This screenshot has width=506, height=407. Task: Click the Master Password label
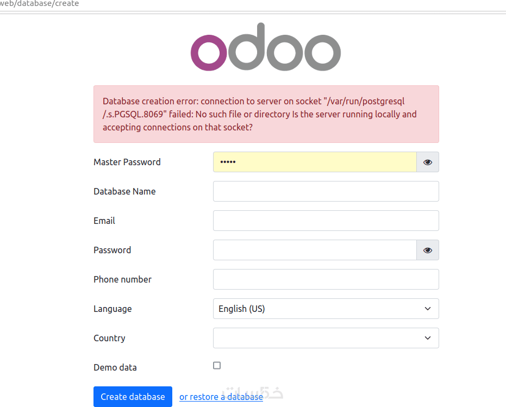(x=127, y=162)
